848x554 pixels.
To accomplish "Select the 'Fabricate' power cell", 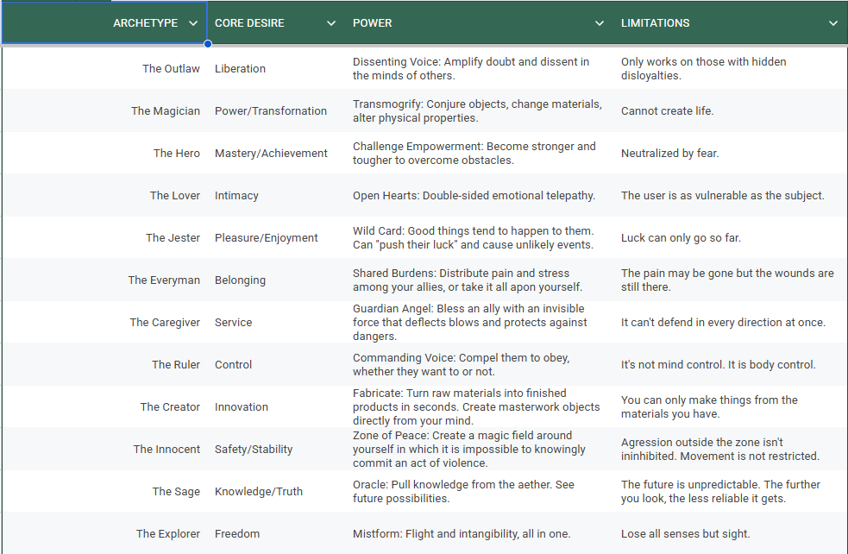I will pyautogui.click(x=479, y=406).
